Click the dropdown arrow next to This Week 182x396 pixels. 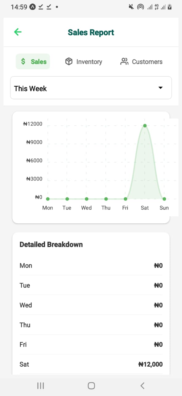coord(160,88)
